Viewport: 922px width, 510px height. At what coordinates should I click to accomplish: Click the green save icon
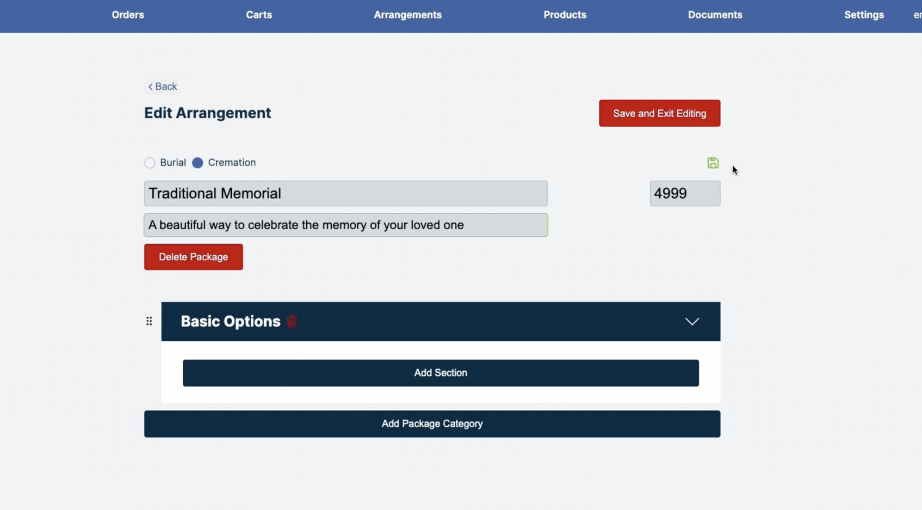[x=713, y=163]
